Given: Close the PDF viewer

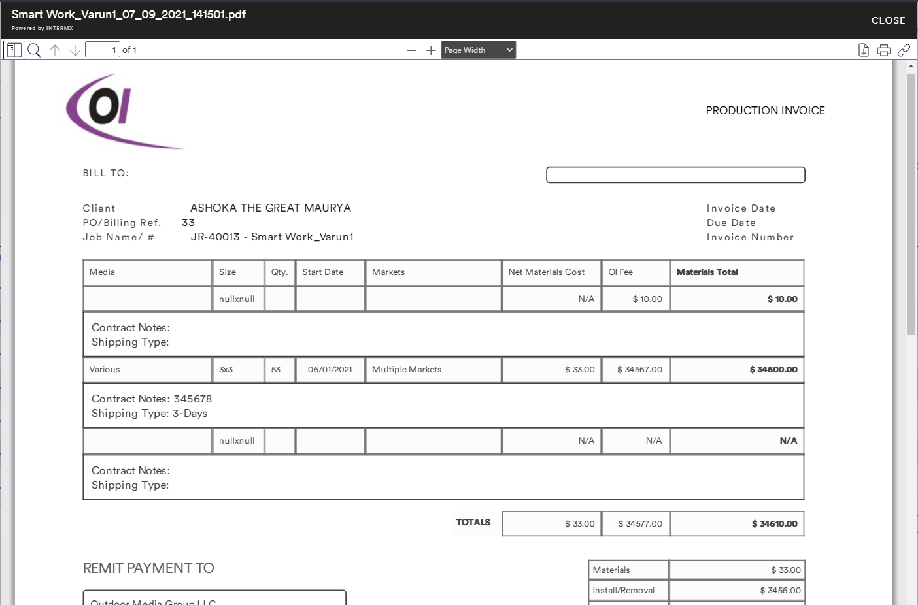Looking at the screenshot, I should [x=888, y=20].
